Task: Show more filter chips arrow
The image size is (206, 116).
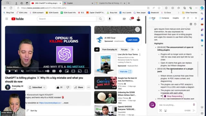Action: 138,50
